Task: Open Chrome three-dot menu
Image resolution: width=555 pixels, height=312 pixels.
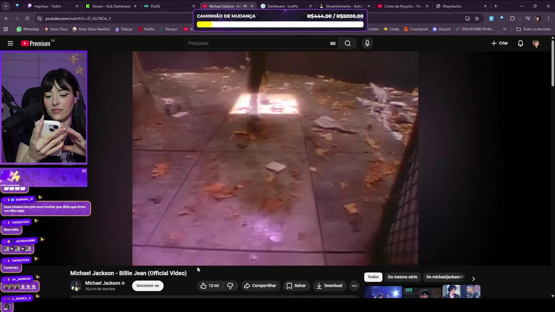Action: (x=548, y=18)
